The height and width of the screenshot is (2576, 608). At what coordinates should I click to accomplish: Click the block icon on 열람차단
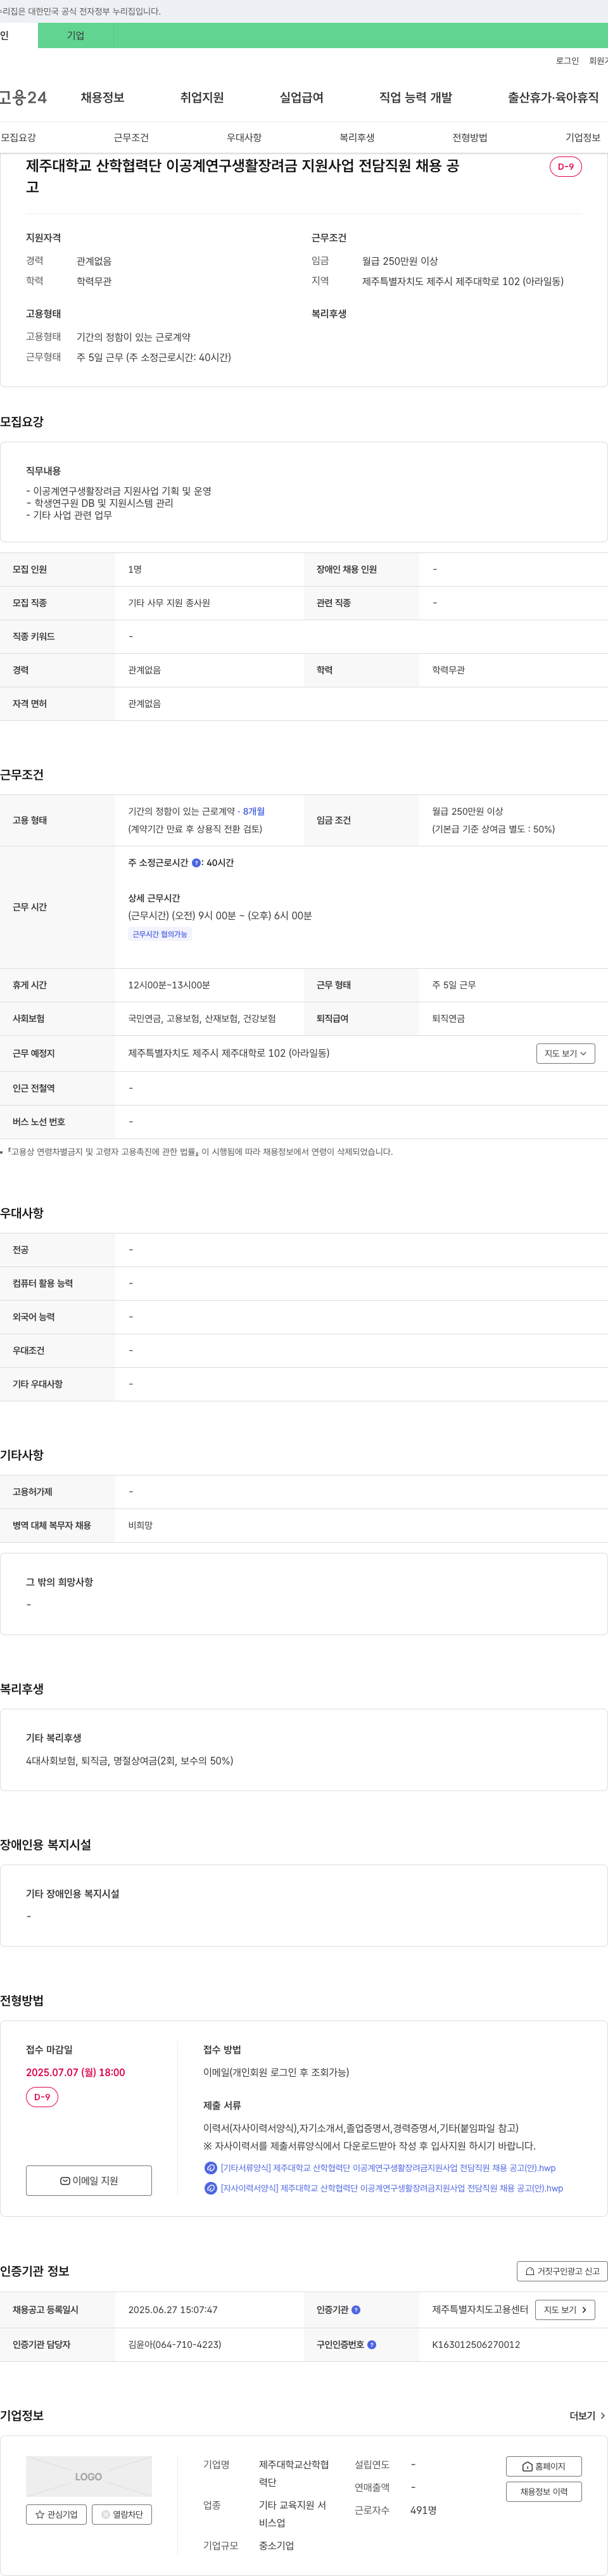click(106, 2514)
